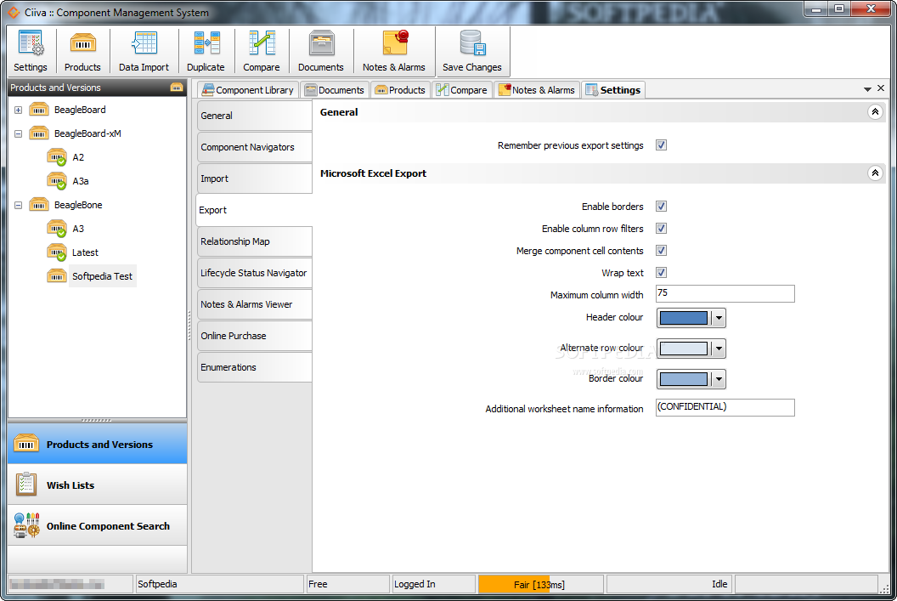Expand the BeagleBoard tree node
The height and width of the screenshot is (601, 897).
(19, 110)
